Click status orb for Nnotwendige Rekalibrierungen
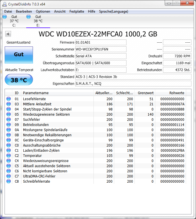The width and height of the screenshot is (196, 219). tap(9, 135)
